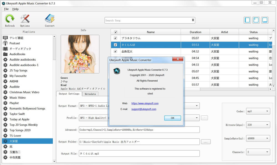Select the Christmas Music Video gear icon
Viewport: 277px width, 165px height.
(6, 92)
